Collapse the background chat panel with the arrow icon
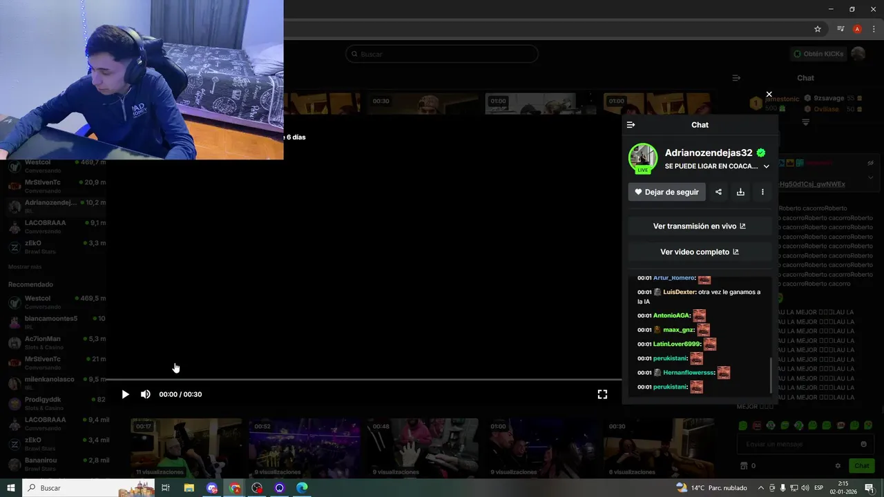 coord(736,78)
